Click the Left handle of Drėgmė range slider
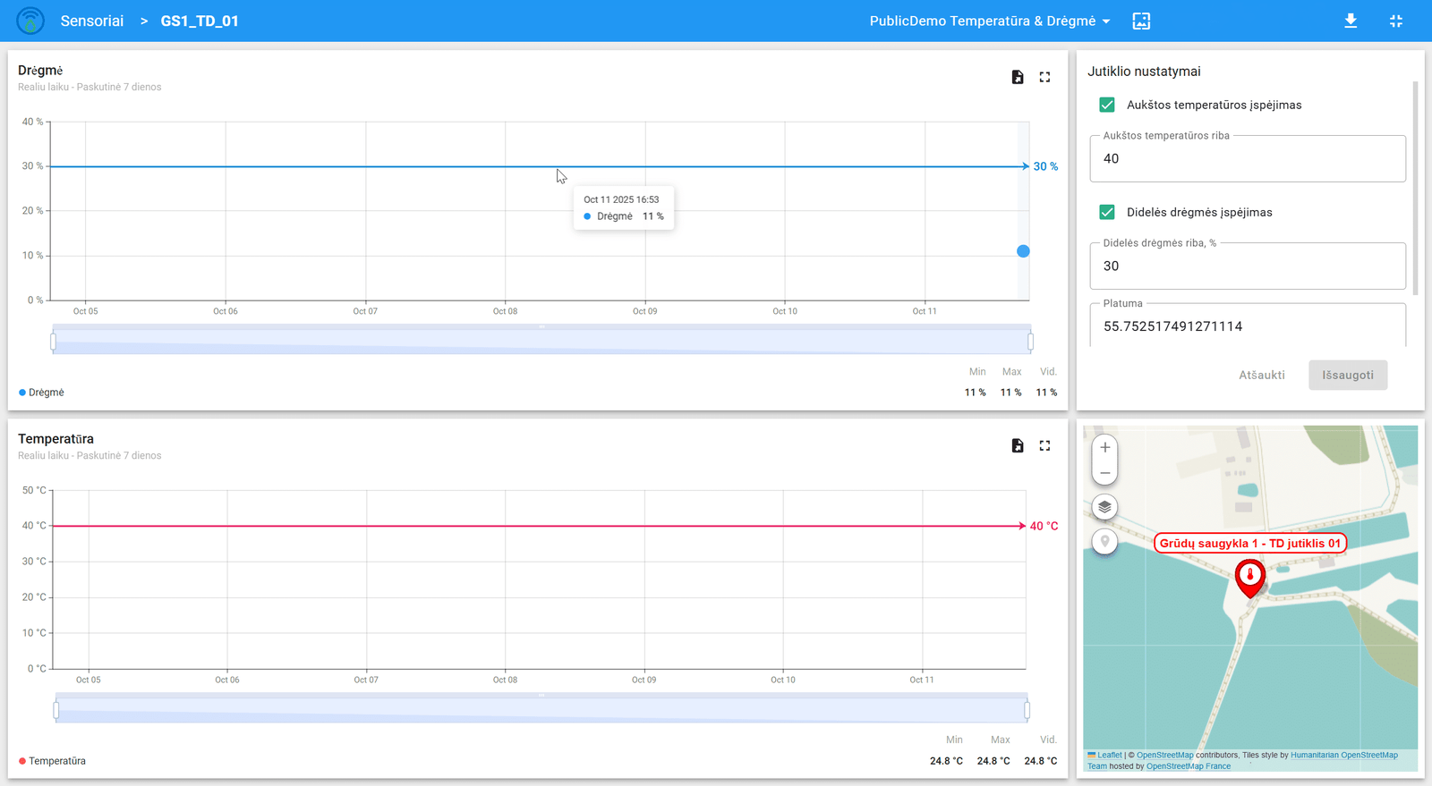Viewport: 1432px width, 786px height. [54, 341]
